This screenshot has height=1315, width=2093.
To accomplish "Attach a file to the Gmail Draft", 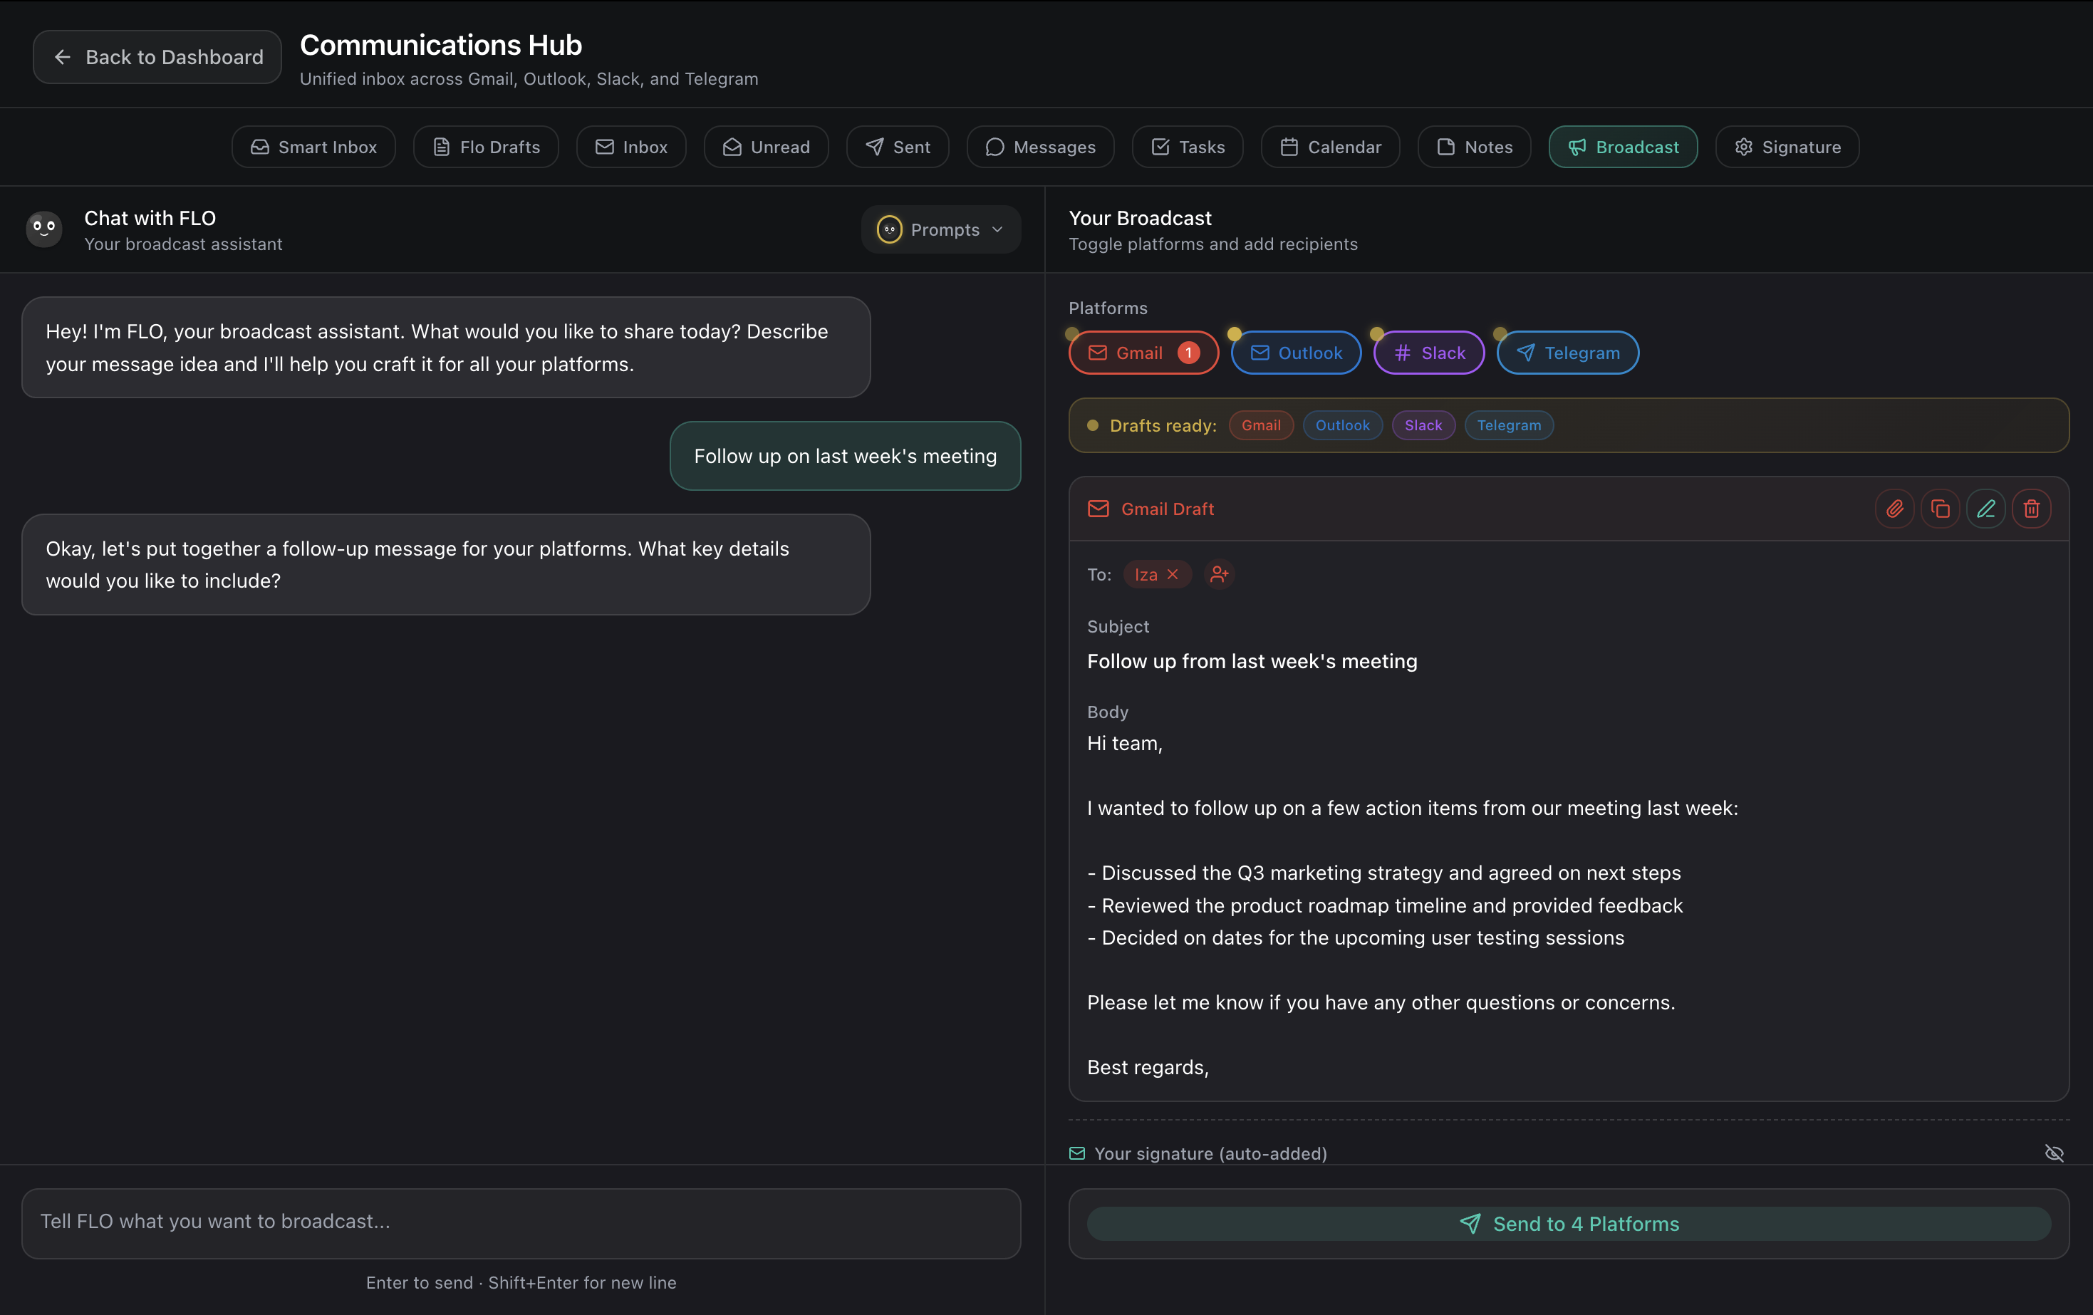I will point(1896,509).
